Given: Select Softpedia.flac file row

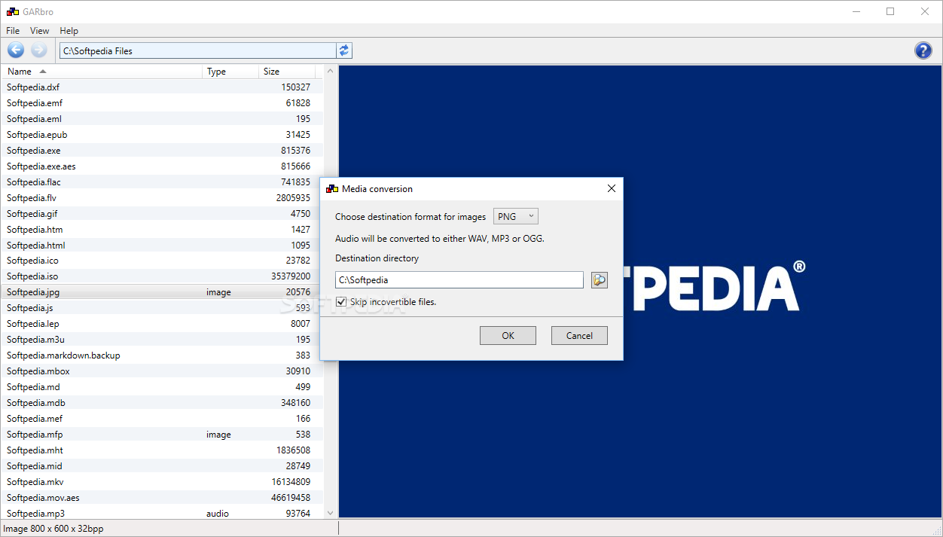Looking at the screenshot, I should 162,182.
